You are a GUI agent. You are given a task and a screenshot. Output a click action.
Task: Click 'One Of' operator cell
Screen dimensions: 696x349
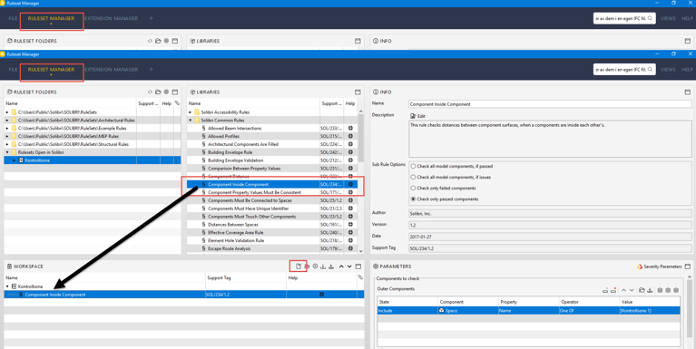click(x=567, y=311)
